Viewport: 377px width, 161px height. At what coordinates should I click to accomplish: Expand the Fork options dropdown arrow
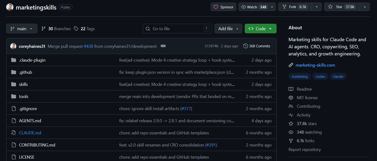(317, 7)
